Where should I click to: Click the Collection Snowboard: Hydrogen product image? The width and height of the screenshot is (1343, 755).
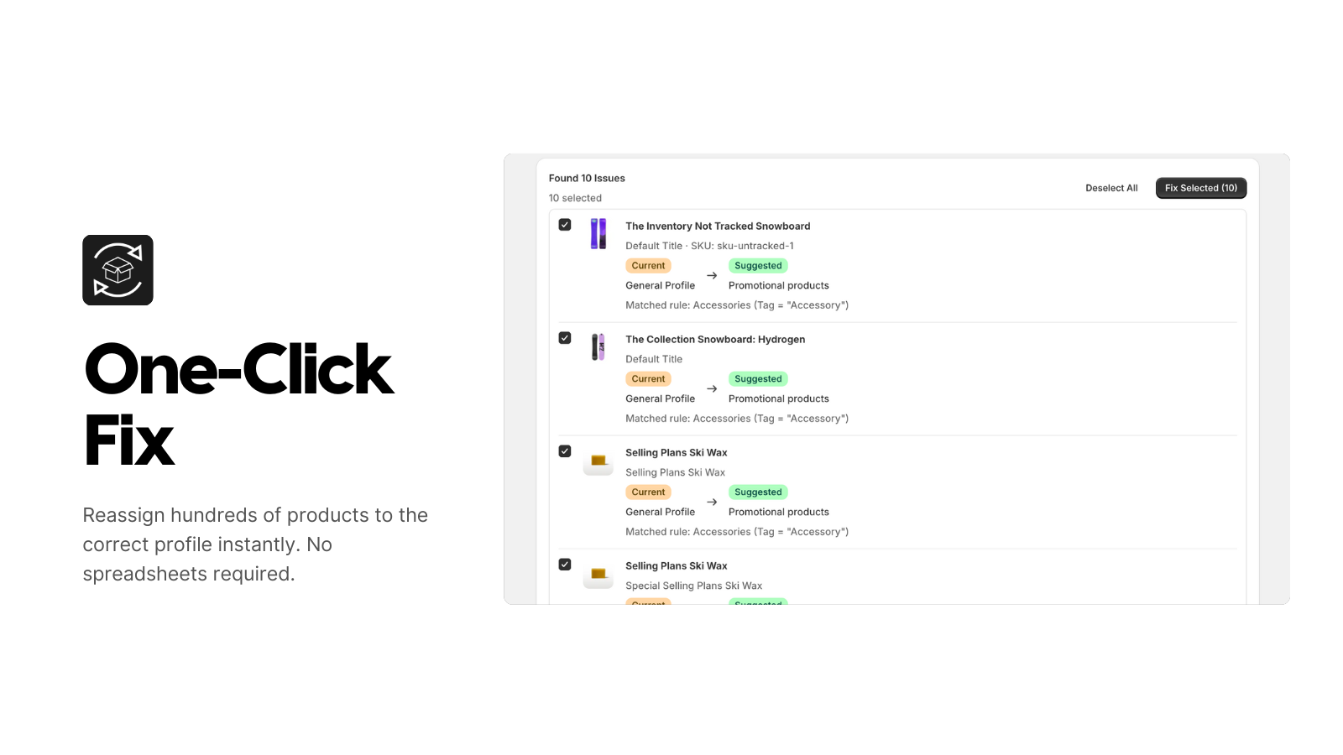coord(598,346)
